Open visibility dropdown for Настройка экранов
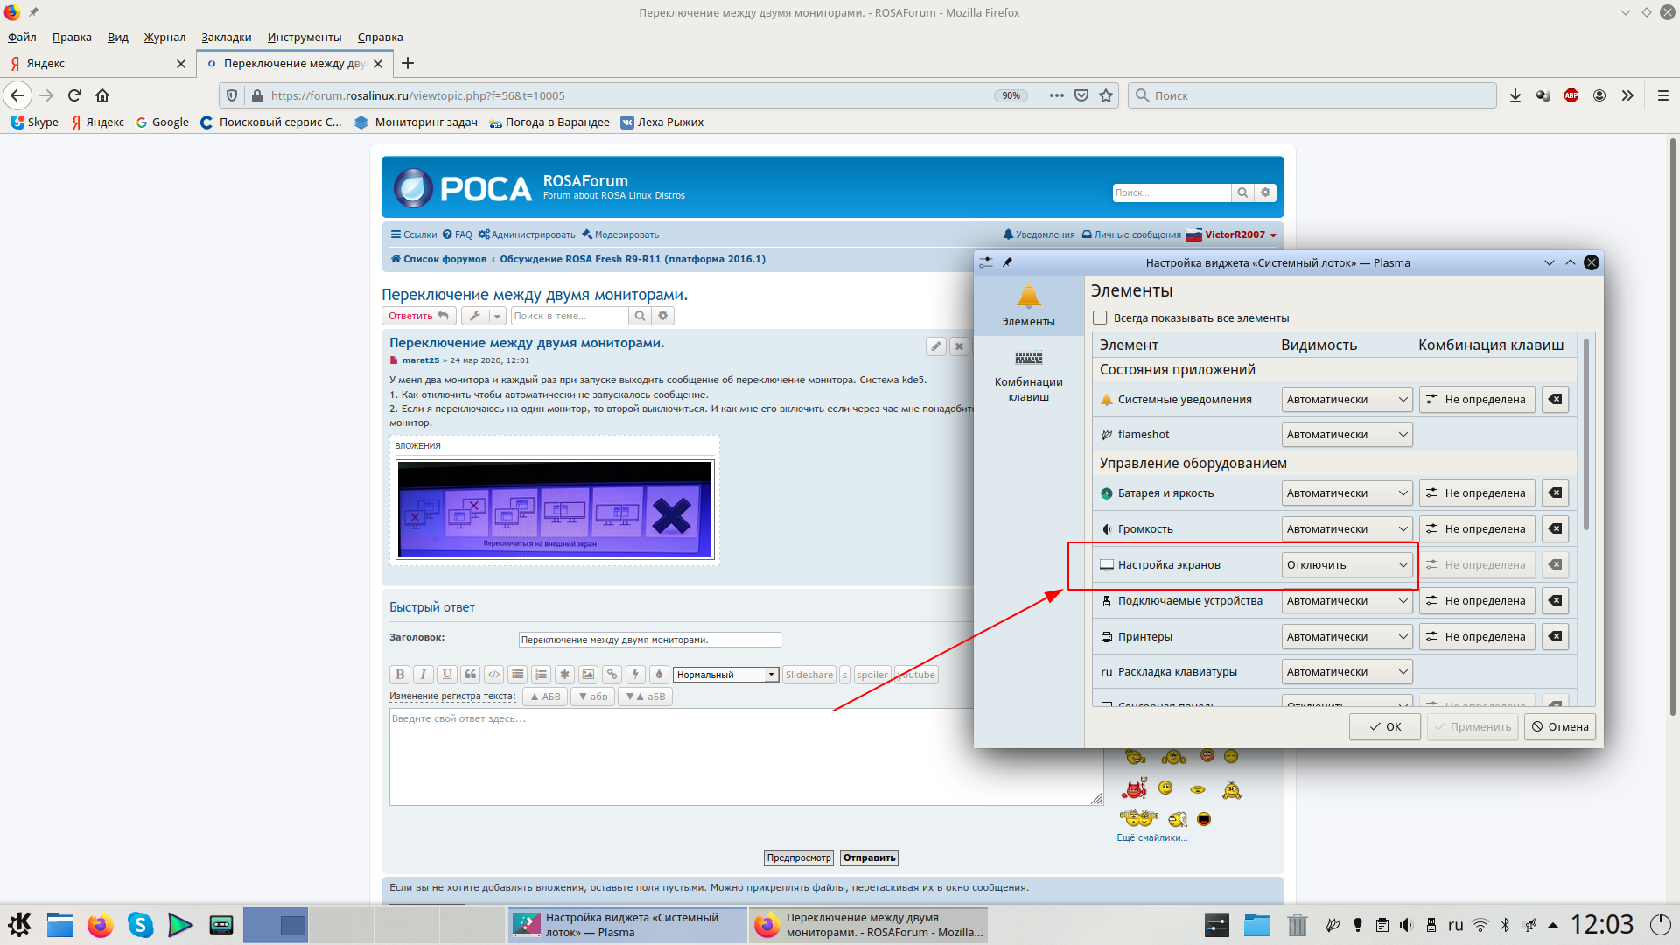This screenshot has width=1680, height=945. pyautogui.click(x=1347, y=565)
